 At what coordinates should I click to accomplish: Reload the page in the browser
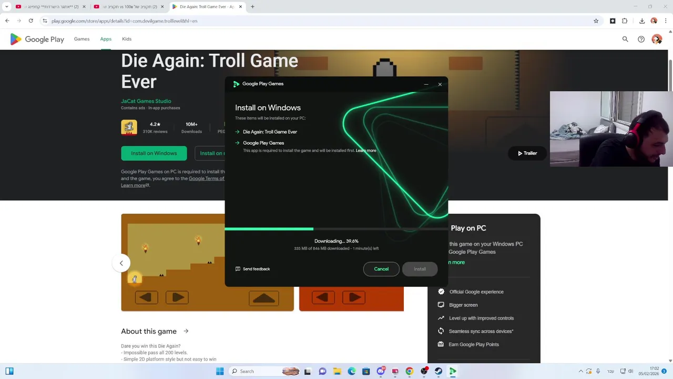pos(31,21)
